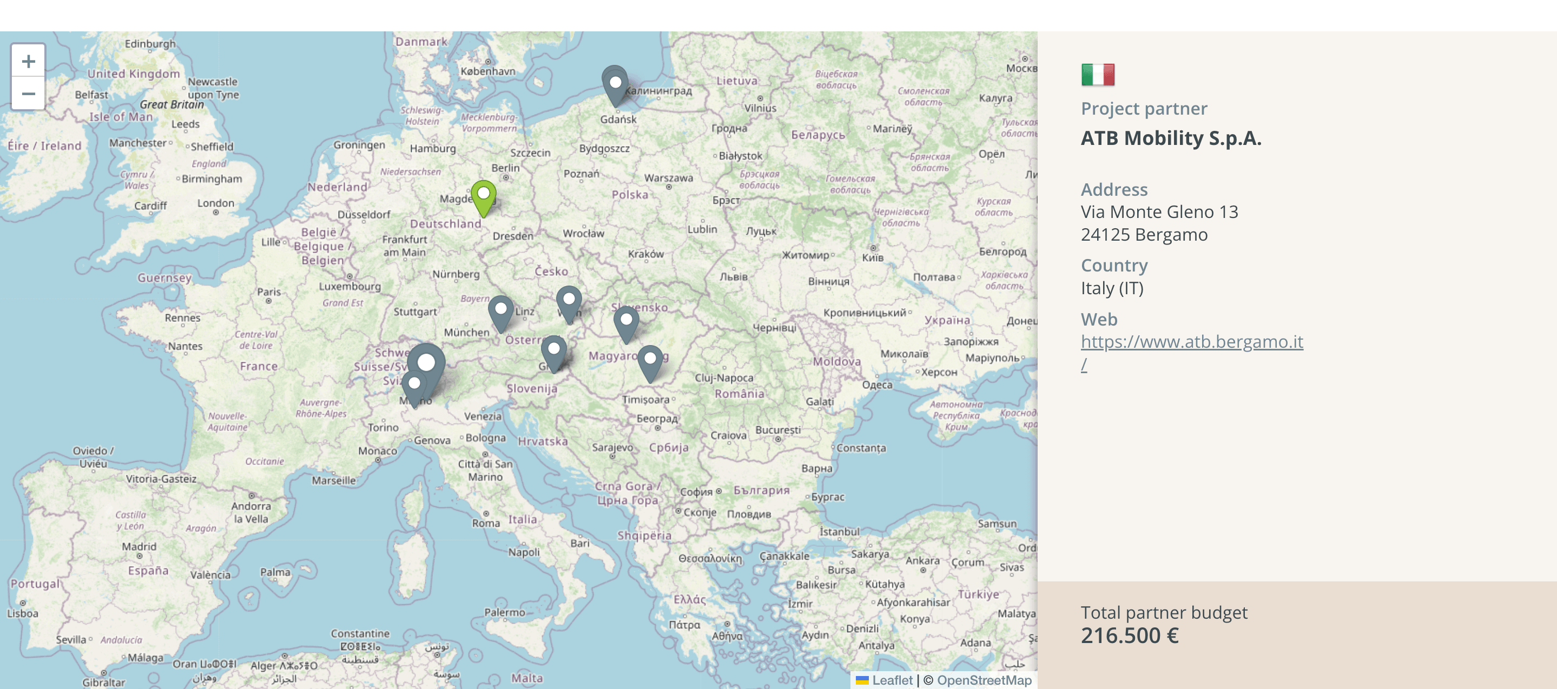Open the atb.bergamo.it website link
The width and height of the screenshot is (1557, 689).
(1191, 342)
